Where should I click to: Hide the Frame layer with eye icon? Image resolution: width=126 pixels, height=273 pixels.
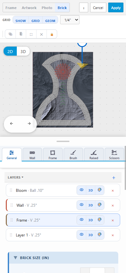pyautogui.click(x=81, y=220)
